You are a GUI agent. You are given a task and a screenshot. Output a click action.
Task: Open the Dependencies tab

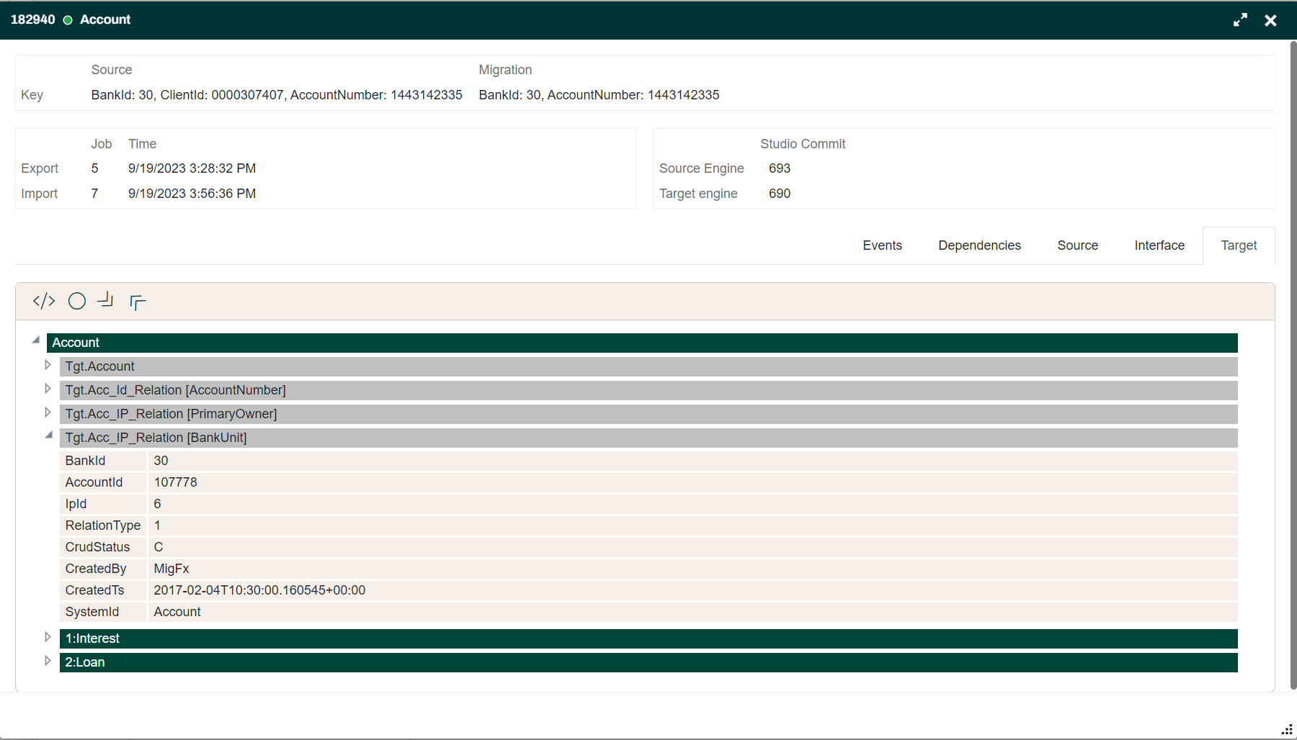tap(979, 245)
